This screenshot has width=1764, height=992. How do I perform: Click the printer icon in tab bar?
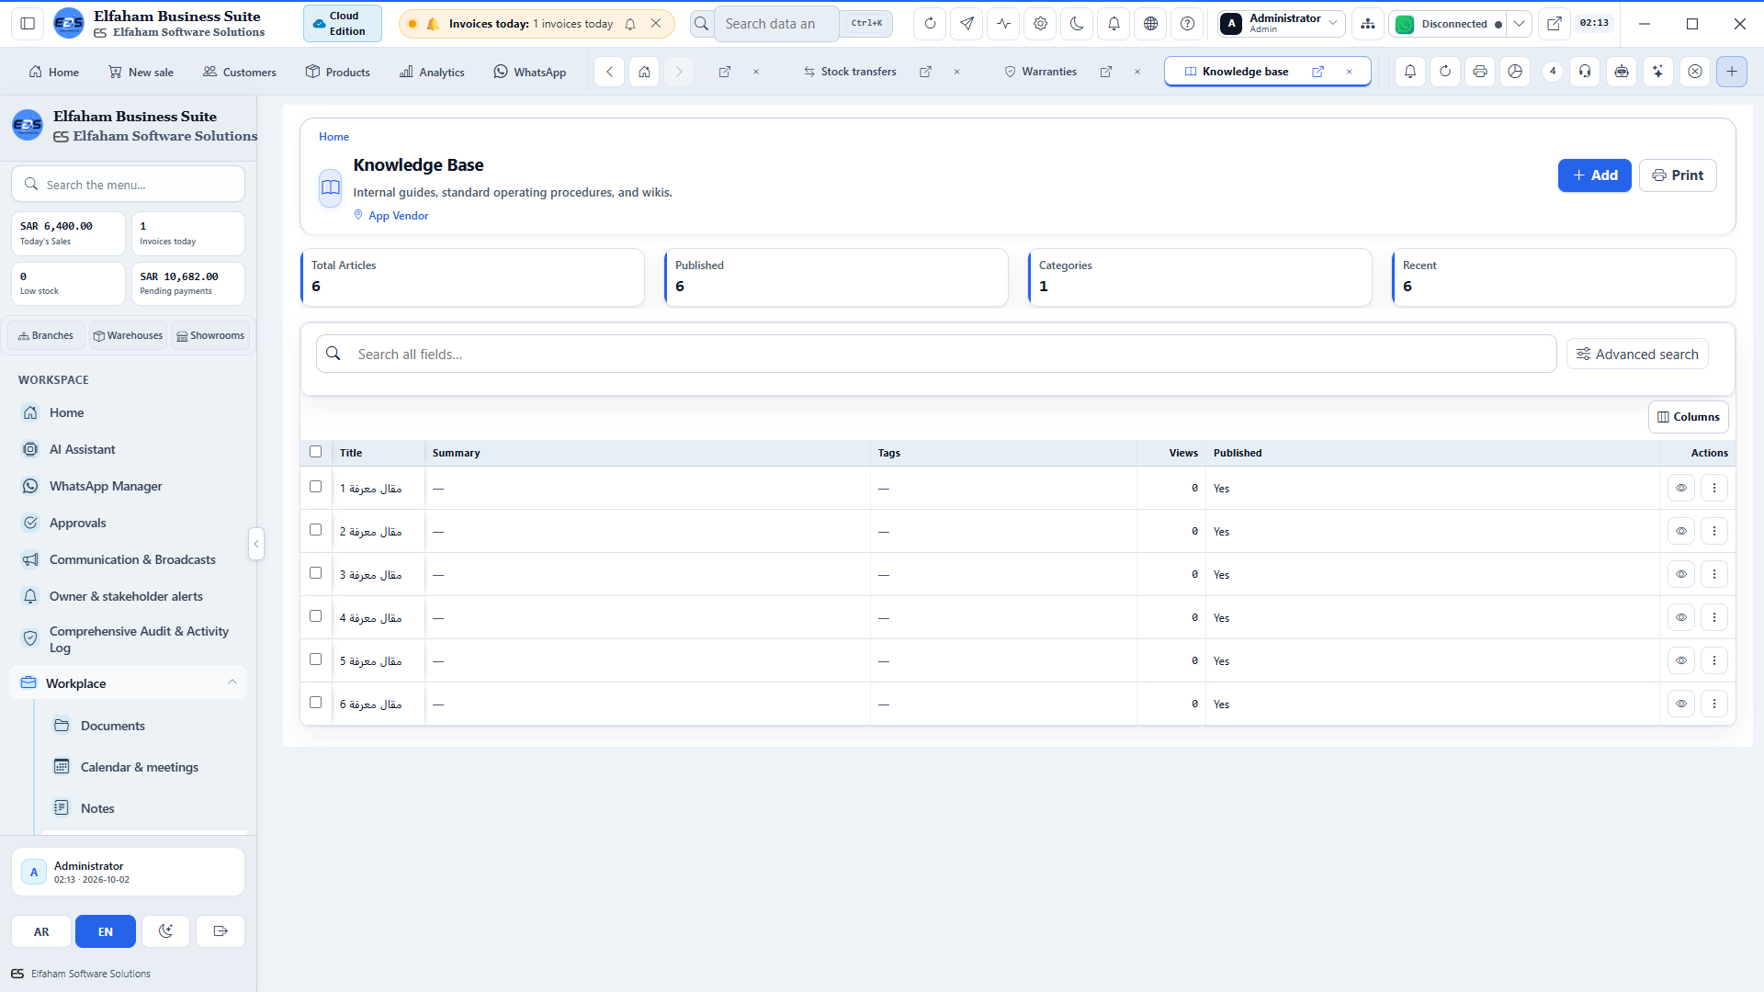pyautogui.click(x=1479, y=71)
